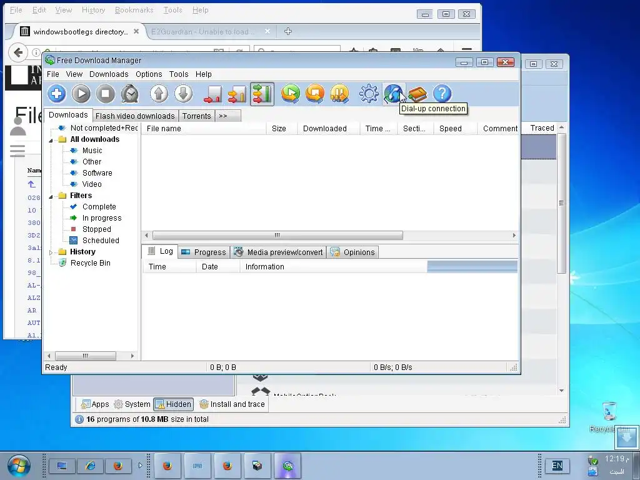The image size is (640, 480).
Task: Select heavy traffic mode icon
Action: coord(262,94)
